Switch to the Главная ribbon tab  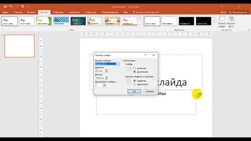(18, 12)
